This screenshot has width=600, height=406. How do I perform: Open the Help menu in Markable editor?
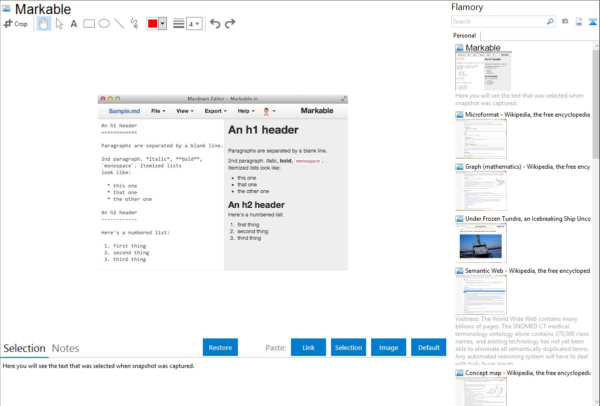(246, 111)
